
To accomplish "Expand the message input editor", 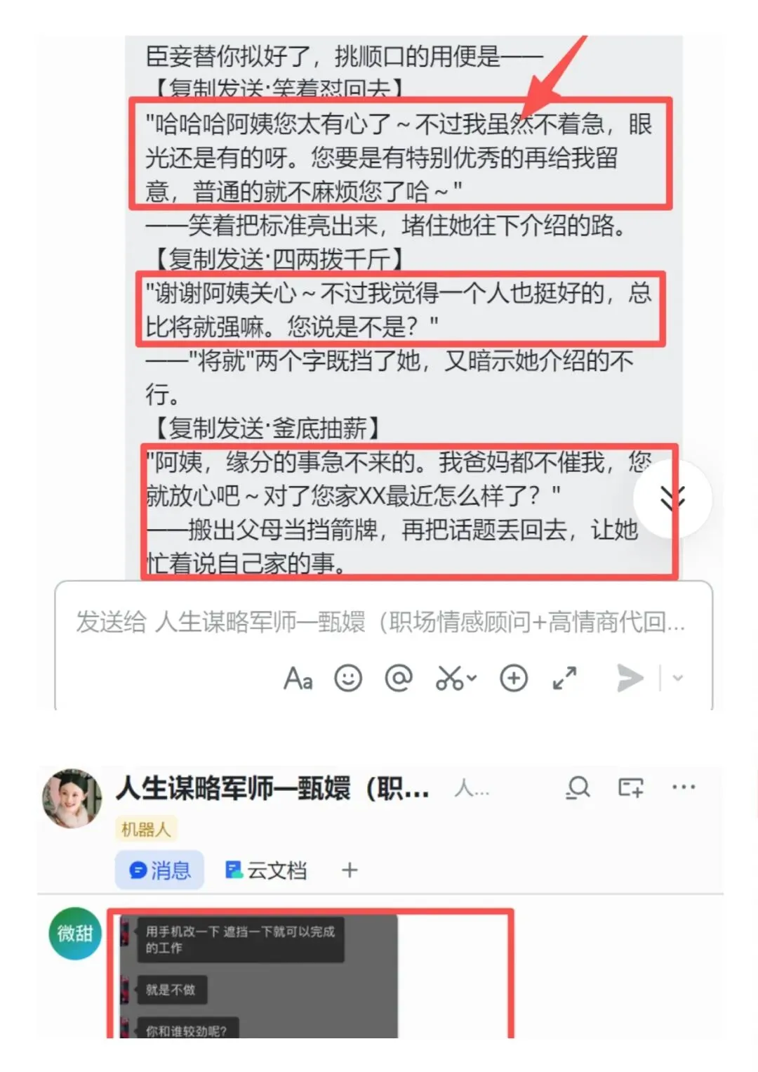I will coord(564,679).
